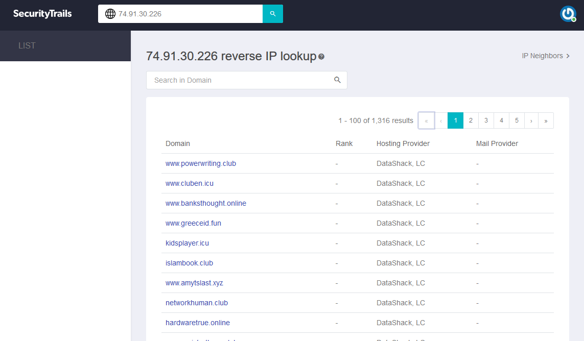This screenshot has width=584, height=341.
Task: Select page 1 in pagination
Action: 456,120
